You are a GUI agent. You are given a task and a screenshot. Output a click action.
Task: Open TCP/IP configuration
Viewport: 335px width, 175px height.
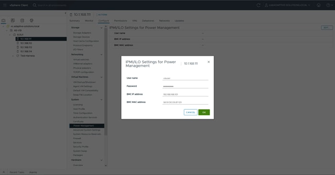(x=84, y=72)
